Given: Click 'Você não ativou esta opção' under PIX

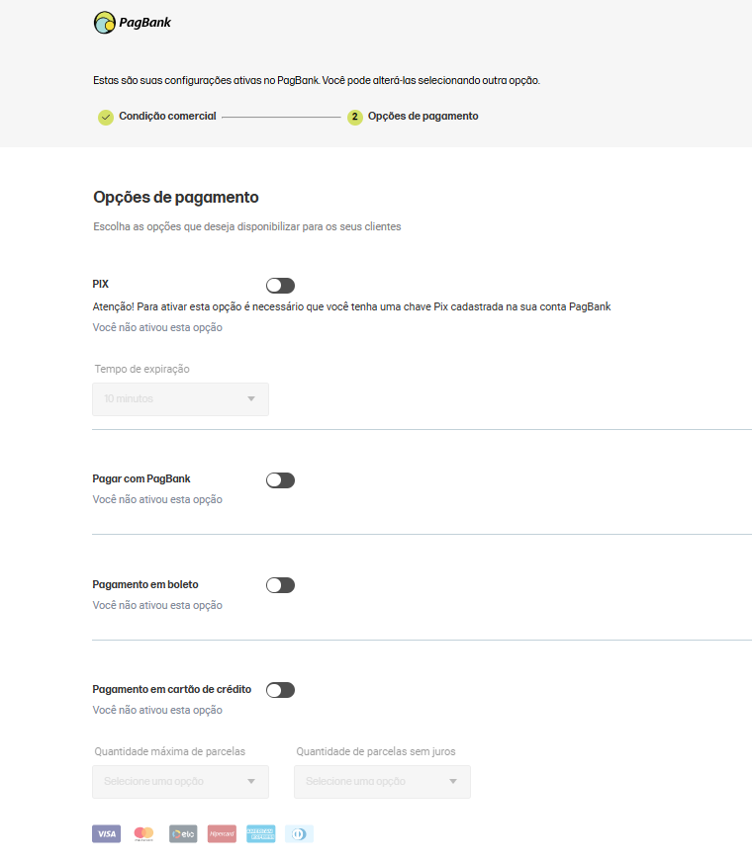Looking at the screenshot, I should pyautogui.click(x=157, y=327).
